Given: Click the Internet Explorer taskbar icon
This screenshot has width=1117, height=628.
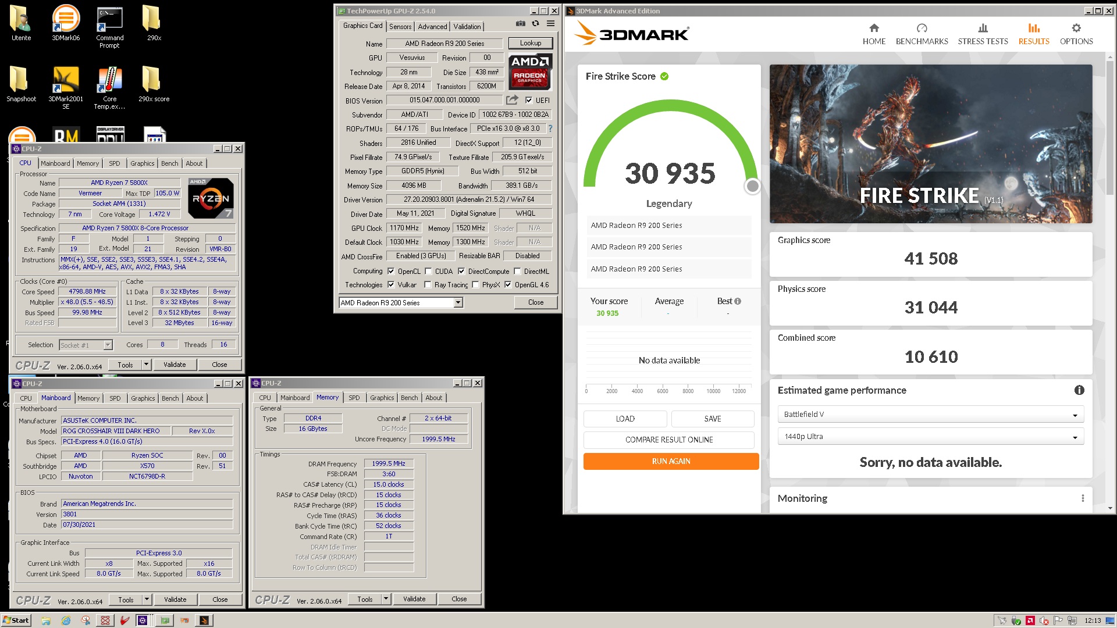Looking at the screenshot, I should (66, 620).
